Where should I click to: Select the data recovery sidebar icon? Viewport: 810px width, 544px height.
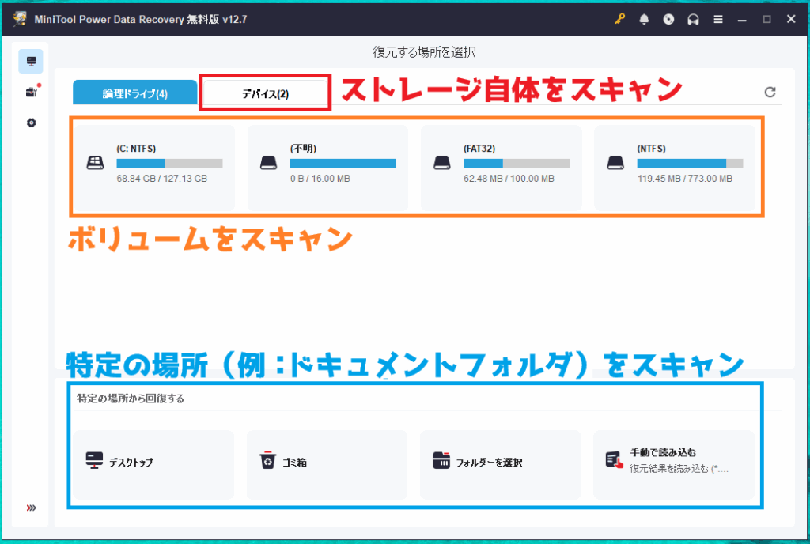(32, 62)
